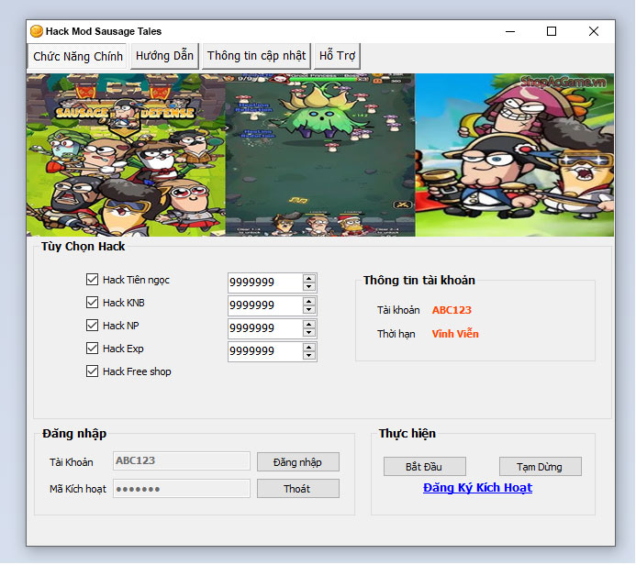Click the Thoát button

click(297, 489)
